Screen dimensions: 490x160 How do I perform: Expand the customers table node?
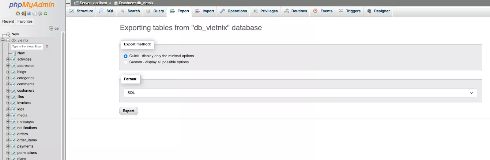[x=8, y=91]
